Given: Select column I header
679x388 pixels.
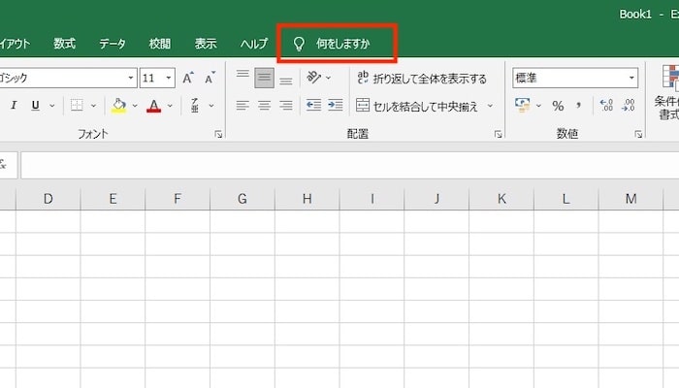Looking at the screenshot, I should (x=372, y=199).
